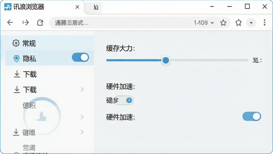Click the star outside the address bar
Viewport: 273px width, 154px height.
pos(239,23)
